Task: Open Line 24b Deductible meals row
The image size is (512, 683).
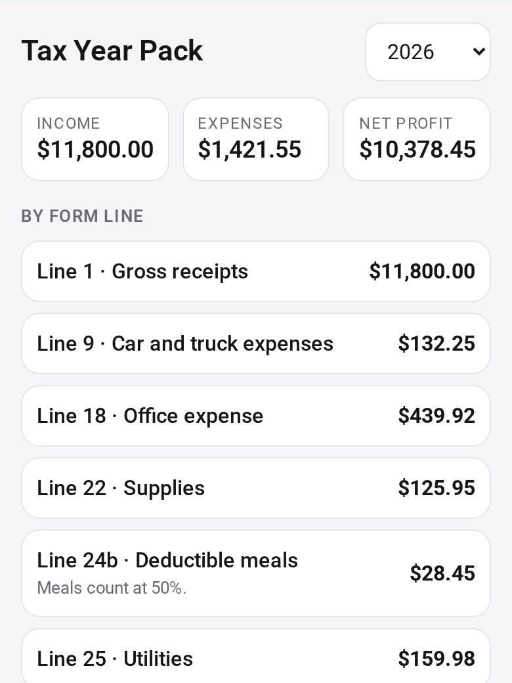Action: tap(256, 573)
